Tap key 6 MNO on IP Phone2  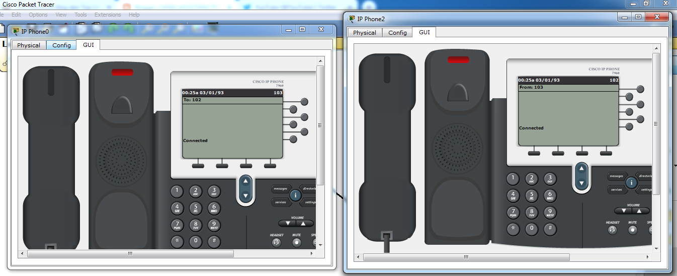point(550,195)
